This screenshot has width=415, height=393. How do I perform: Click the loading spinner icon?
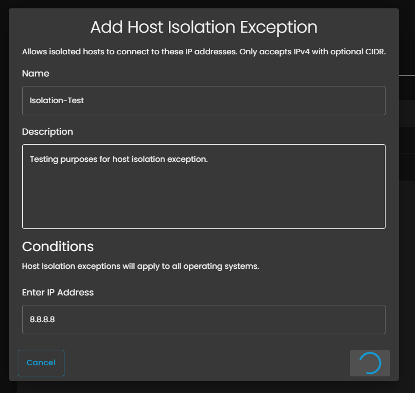[370, 363]
